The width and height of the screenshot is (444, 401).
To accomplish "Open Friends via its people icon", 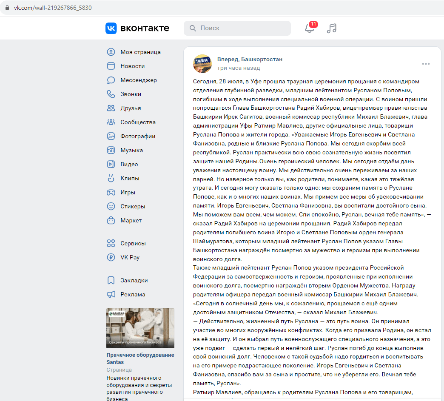I will pyautogui.click(x=111, y=108).
